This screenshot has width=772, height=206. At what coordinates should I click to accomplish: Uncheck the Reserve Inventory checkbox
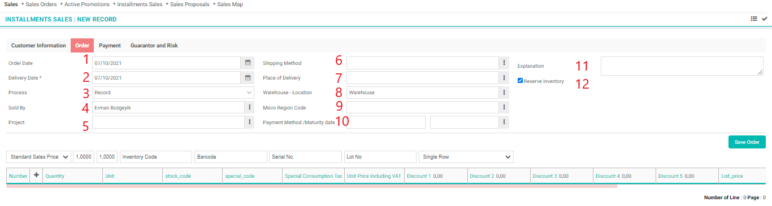click(521, 81)
